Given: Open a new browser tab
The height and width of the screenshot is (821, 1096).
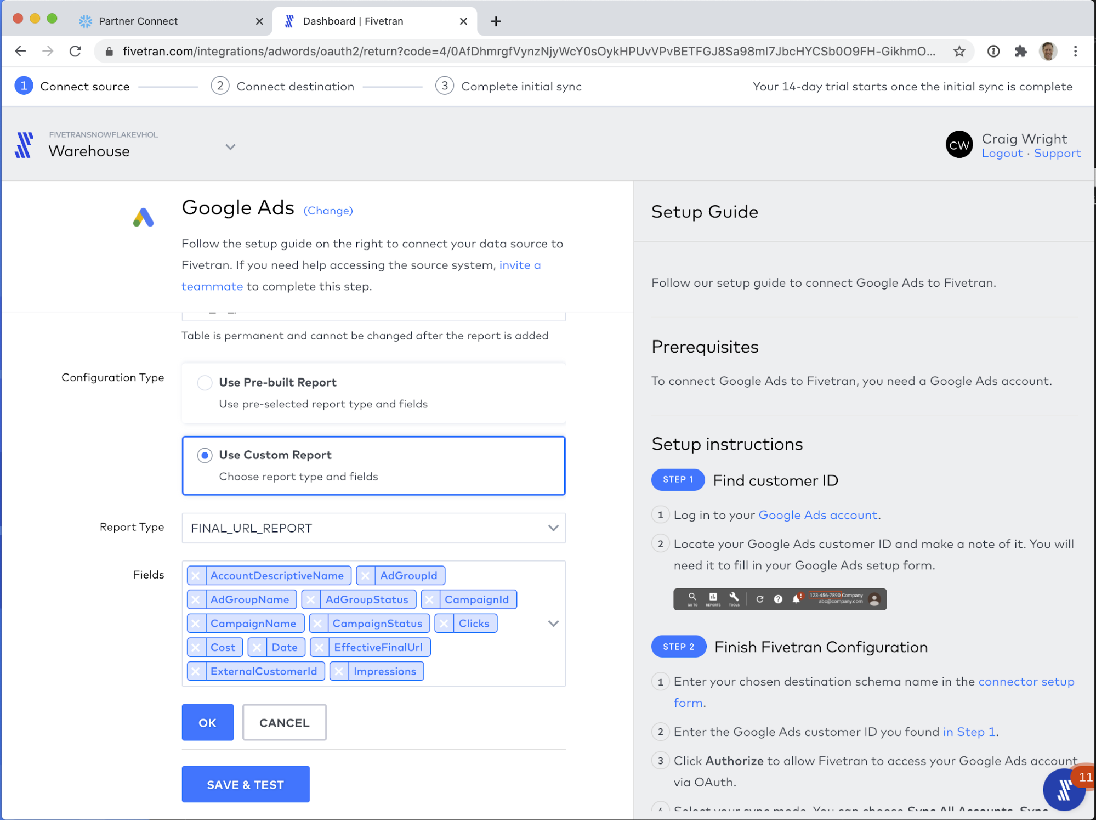Looking at the screenshot, I should 496,21.
